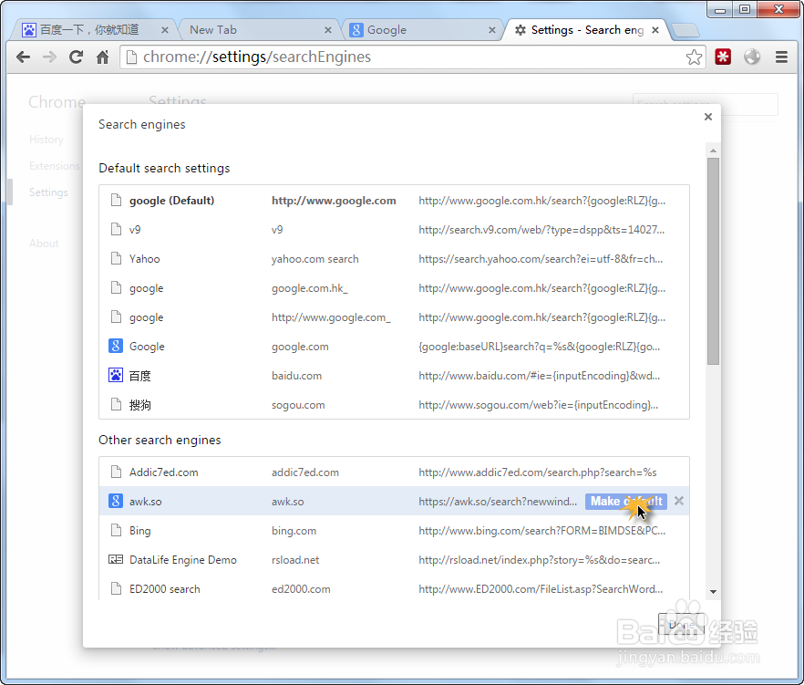
Task: Close the New Tab tab
Action: (x=328, y=30)
